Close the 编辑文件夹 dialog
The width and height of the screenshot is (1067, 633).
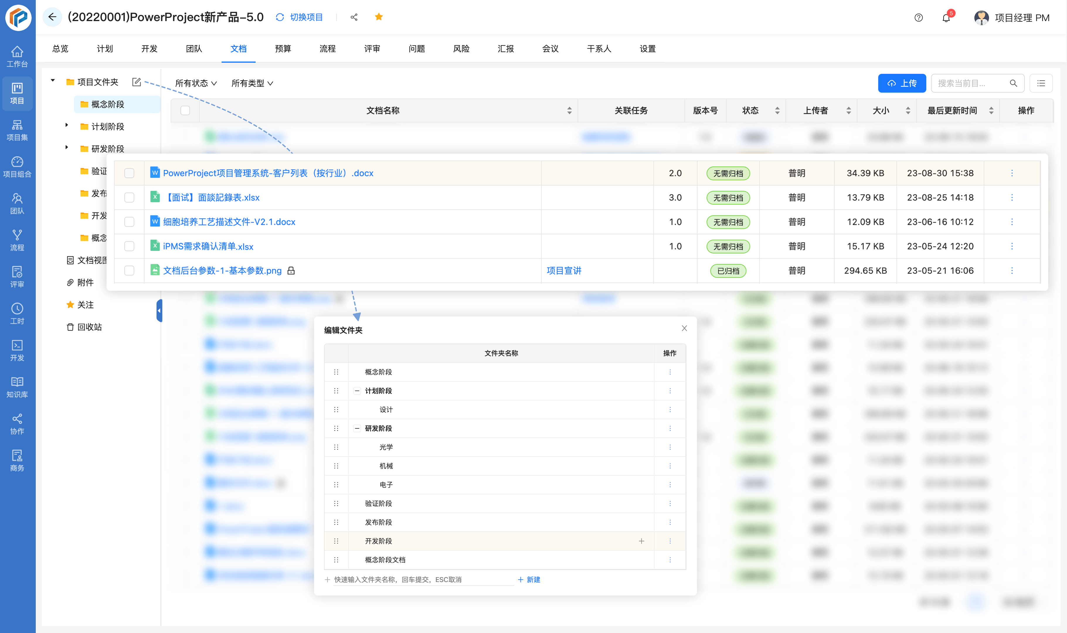[x=684, y=328]
